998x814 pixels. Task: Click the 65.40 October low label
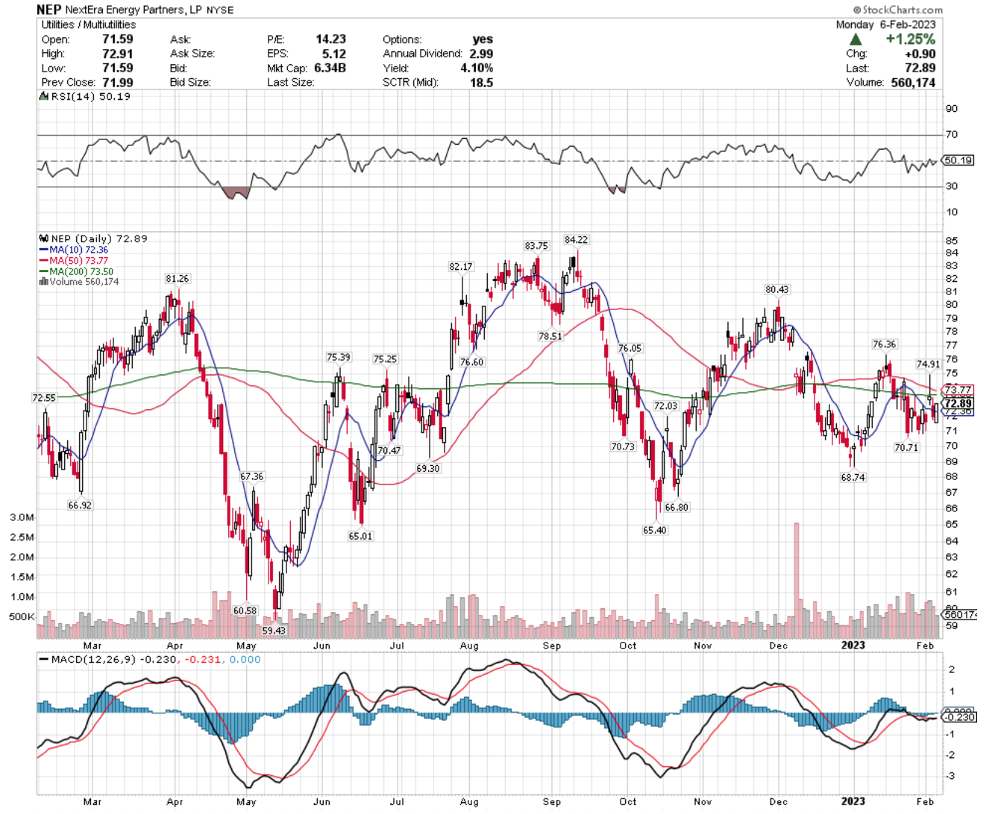[x=654, y=530]
